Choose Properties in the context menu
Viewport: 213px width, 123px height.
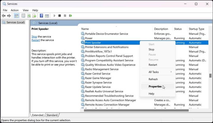[x=155, y=87]
